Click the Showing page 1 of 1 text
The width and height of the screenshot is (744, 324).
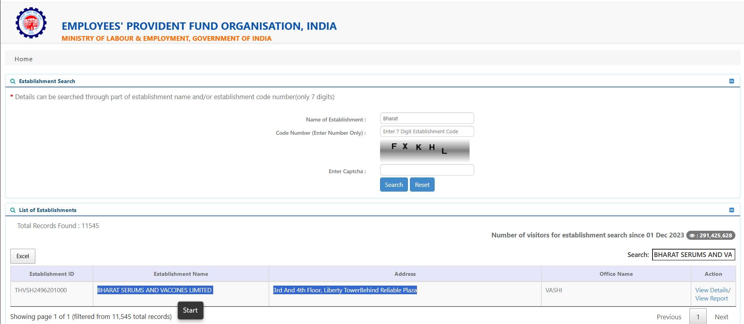[x=91, y=317]
